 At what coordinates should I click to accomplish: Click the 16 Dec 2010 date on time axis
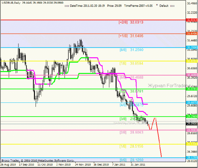point(101,165)
